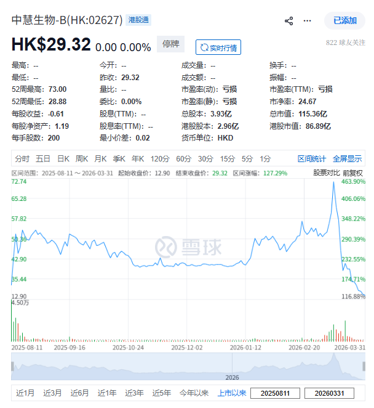Select the 季K chart tab

119,158
